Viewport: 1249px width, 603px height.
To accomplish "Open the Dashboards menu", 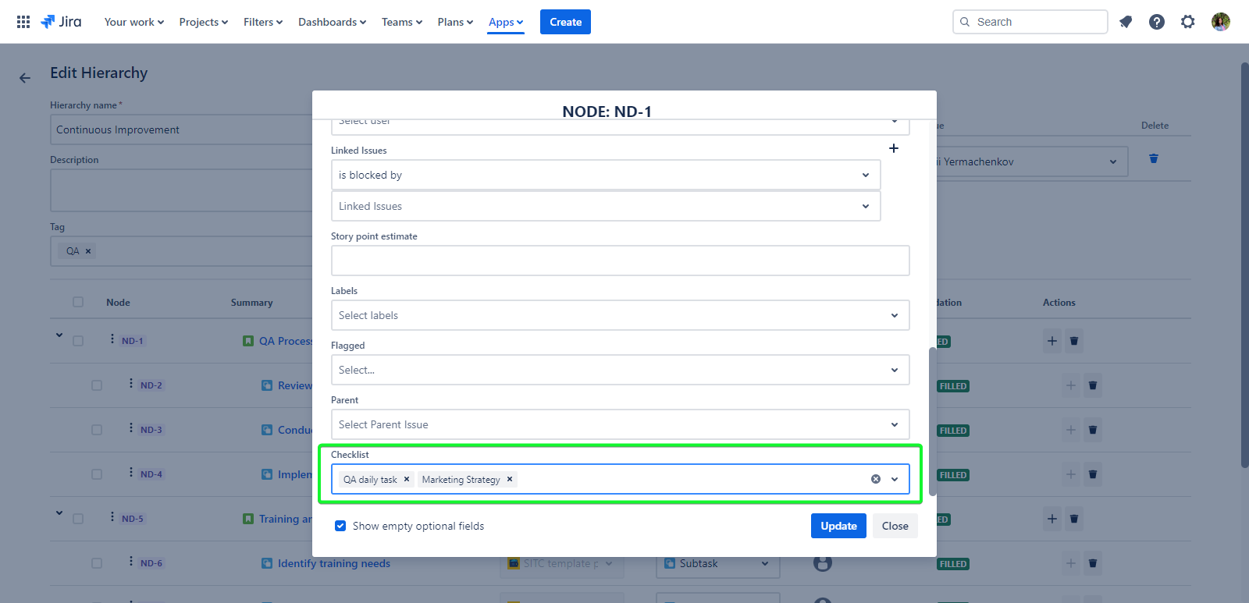I will [x=332, y=22].
